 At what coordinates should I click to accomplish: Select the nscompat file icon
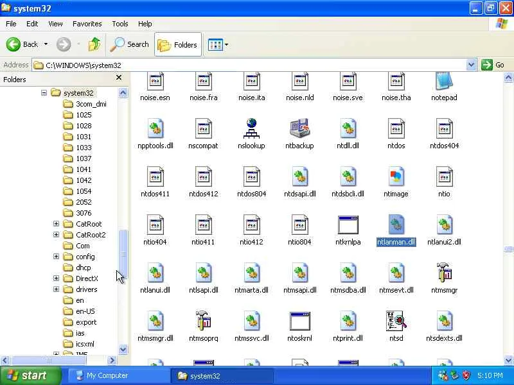(x=203, y=129)
